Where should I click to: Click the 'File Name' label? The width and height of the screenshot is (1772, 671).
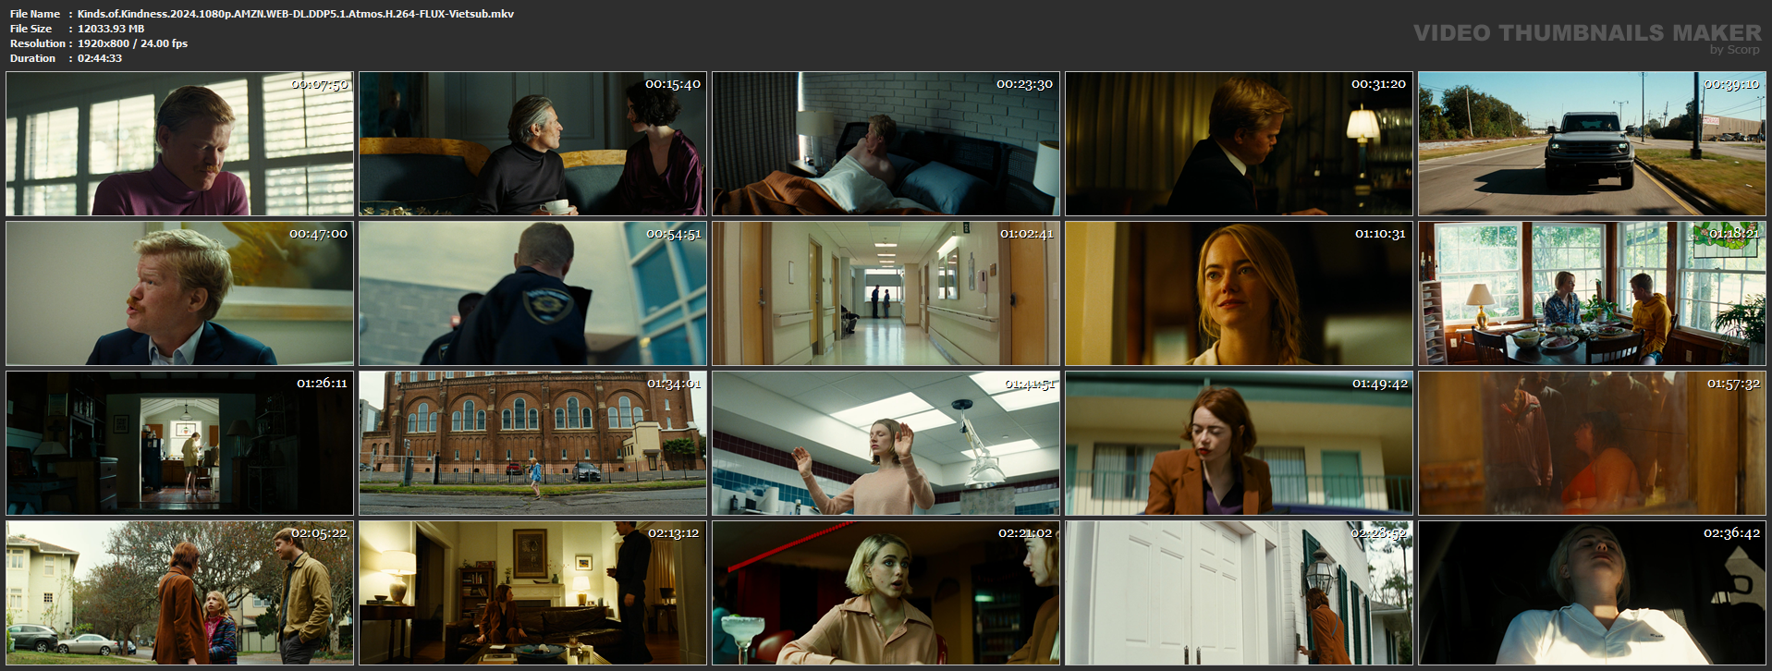[35, 14]
